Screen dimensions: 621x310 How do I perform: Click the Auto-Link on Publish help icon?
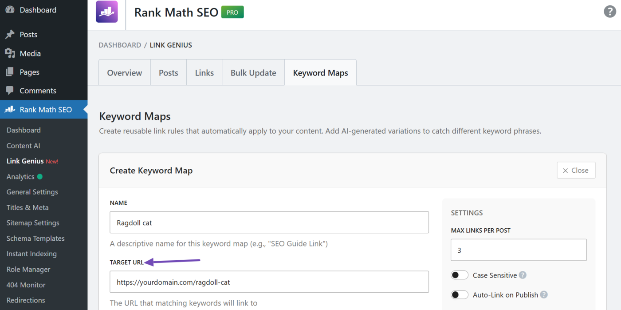point(544,295)
